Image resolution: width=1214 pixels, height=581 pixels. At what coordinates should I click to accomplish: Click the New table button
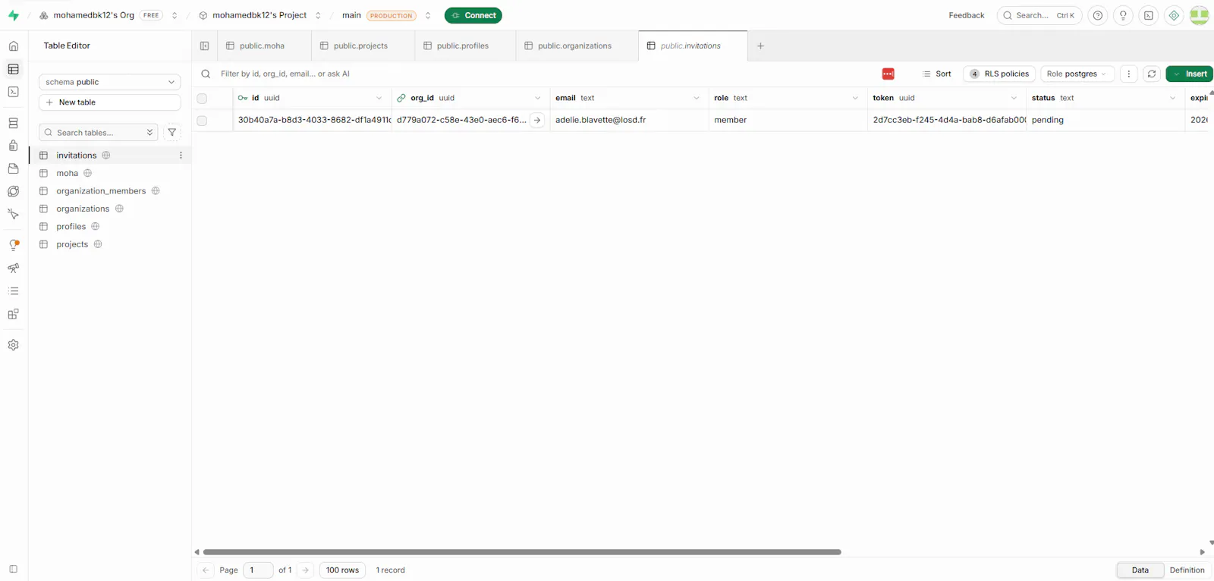coord(110,102)
